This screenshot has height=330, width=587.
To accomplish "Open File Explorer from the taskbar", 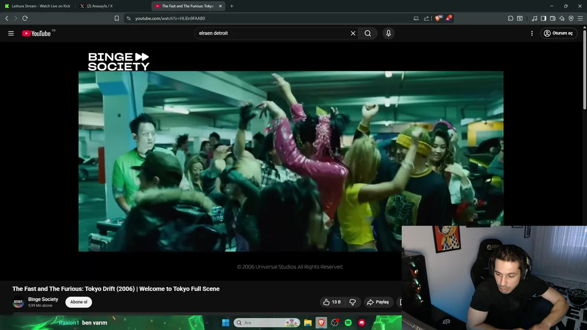I will pos(308,323).
